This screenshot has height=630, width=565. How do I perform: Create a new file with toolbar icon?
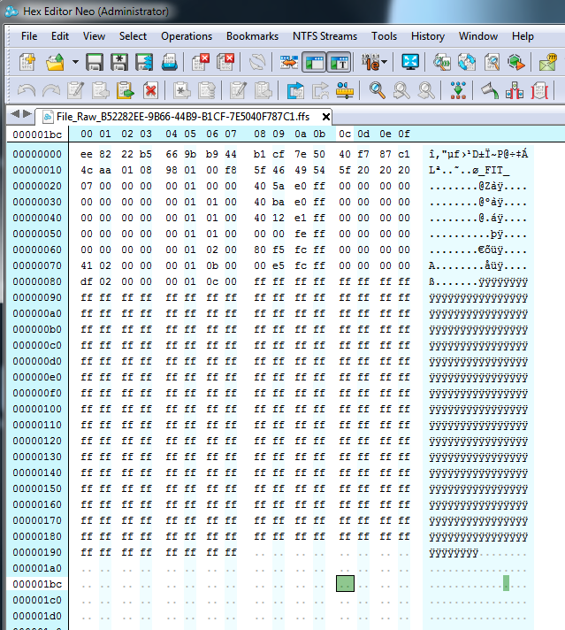tap(27, 62)
